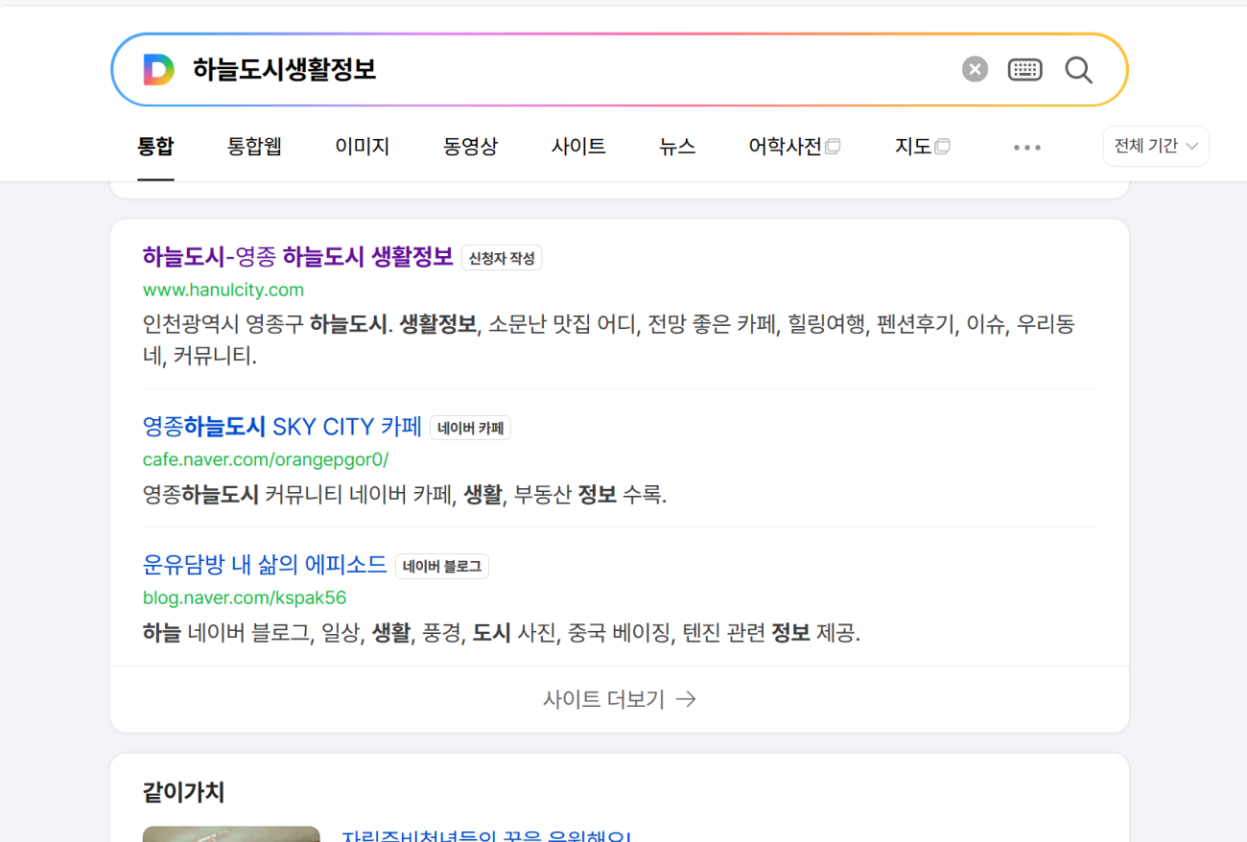Open the 전체 기간 period dropdown
The height and width of the screenshot is (842, 1247).
(1156, 146)
